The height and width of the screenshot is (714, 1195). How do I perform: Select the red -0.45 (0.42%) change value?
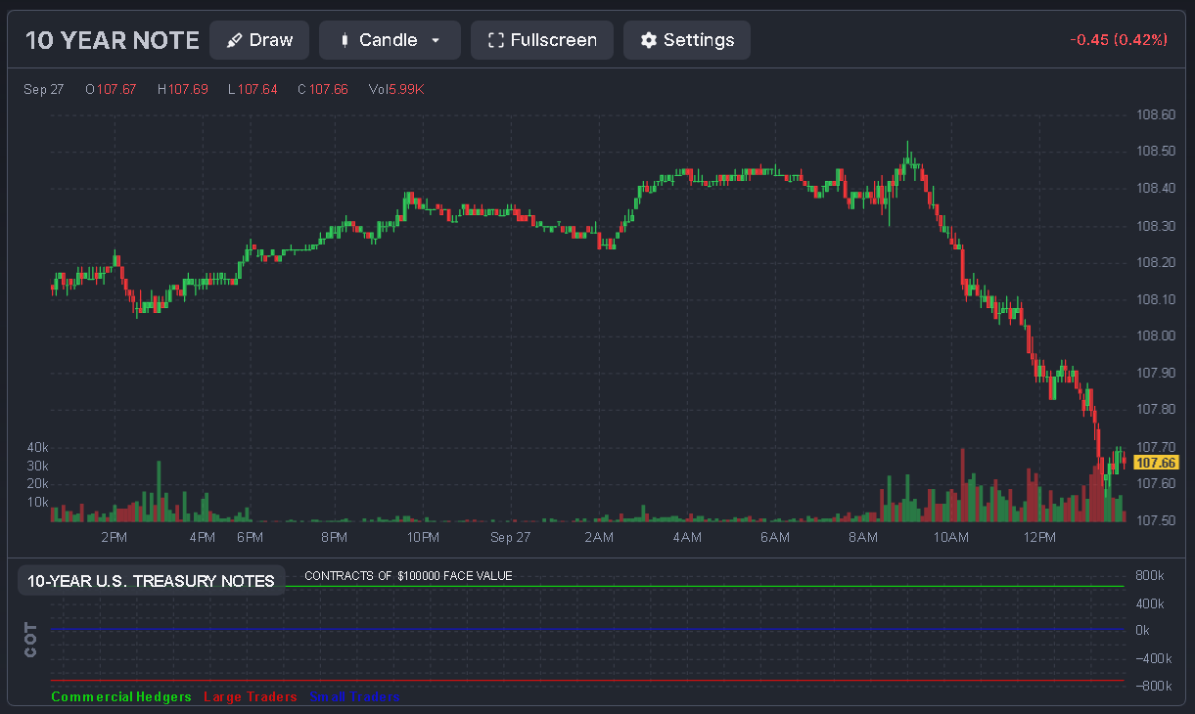[1119, 40]
